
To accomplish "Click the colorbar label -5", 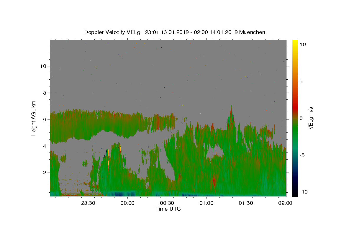I will (302, 155).
